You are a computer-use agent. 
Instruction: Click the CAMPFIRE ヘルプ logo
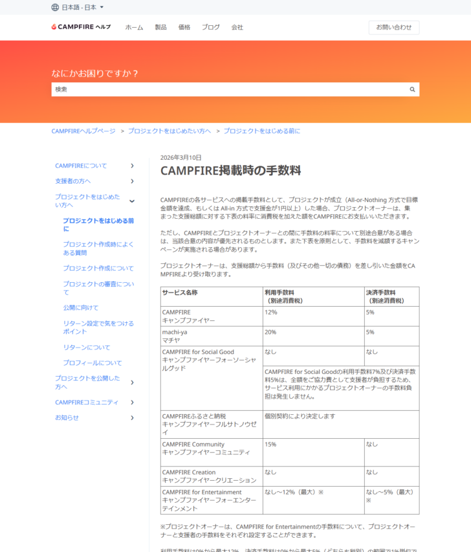[x=81, y=27]
